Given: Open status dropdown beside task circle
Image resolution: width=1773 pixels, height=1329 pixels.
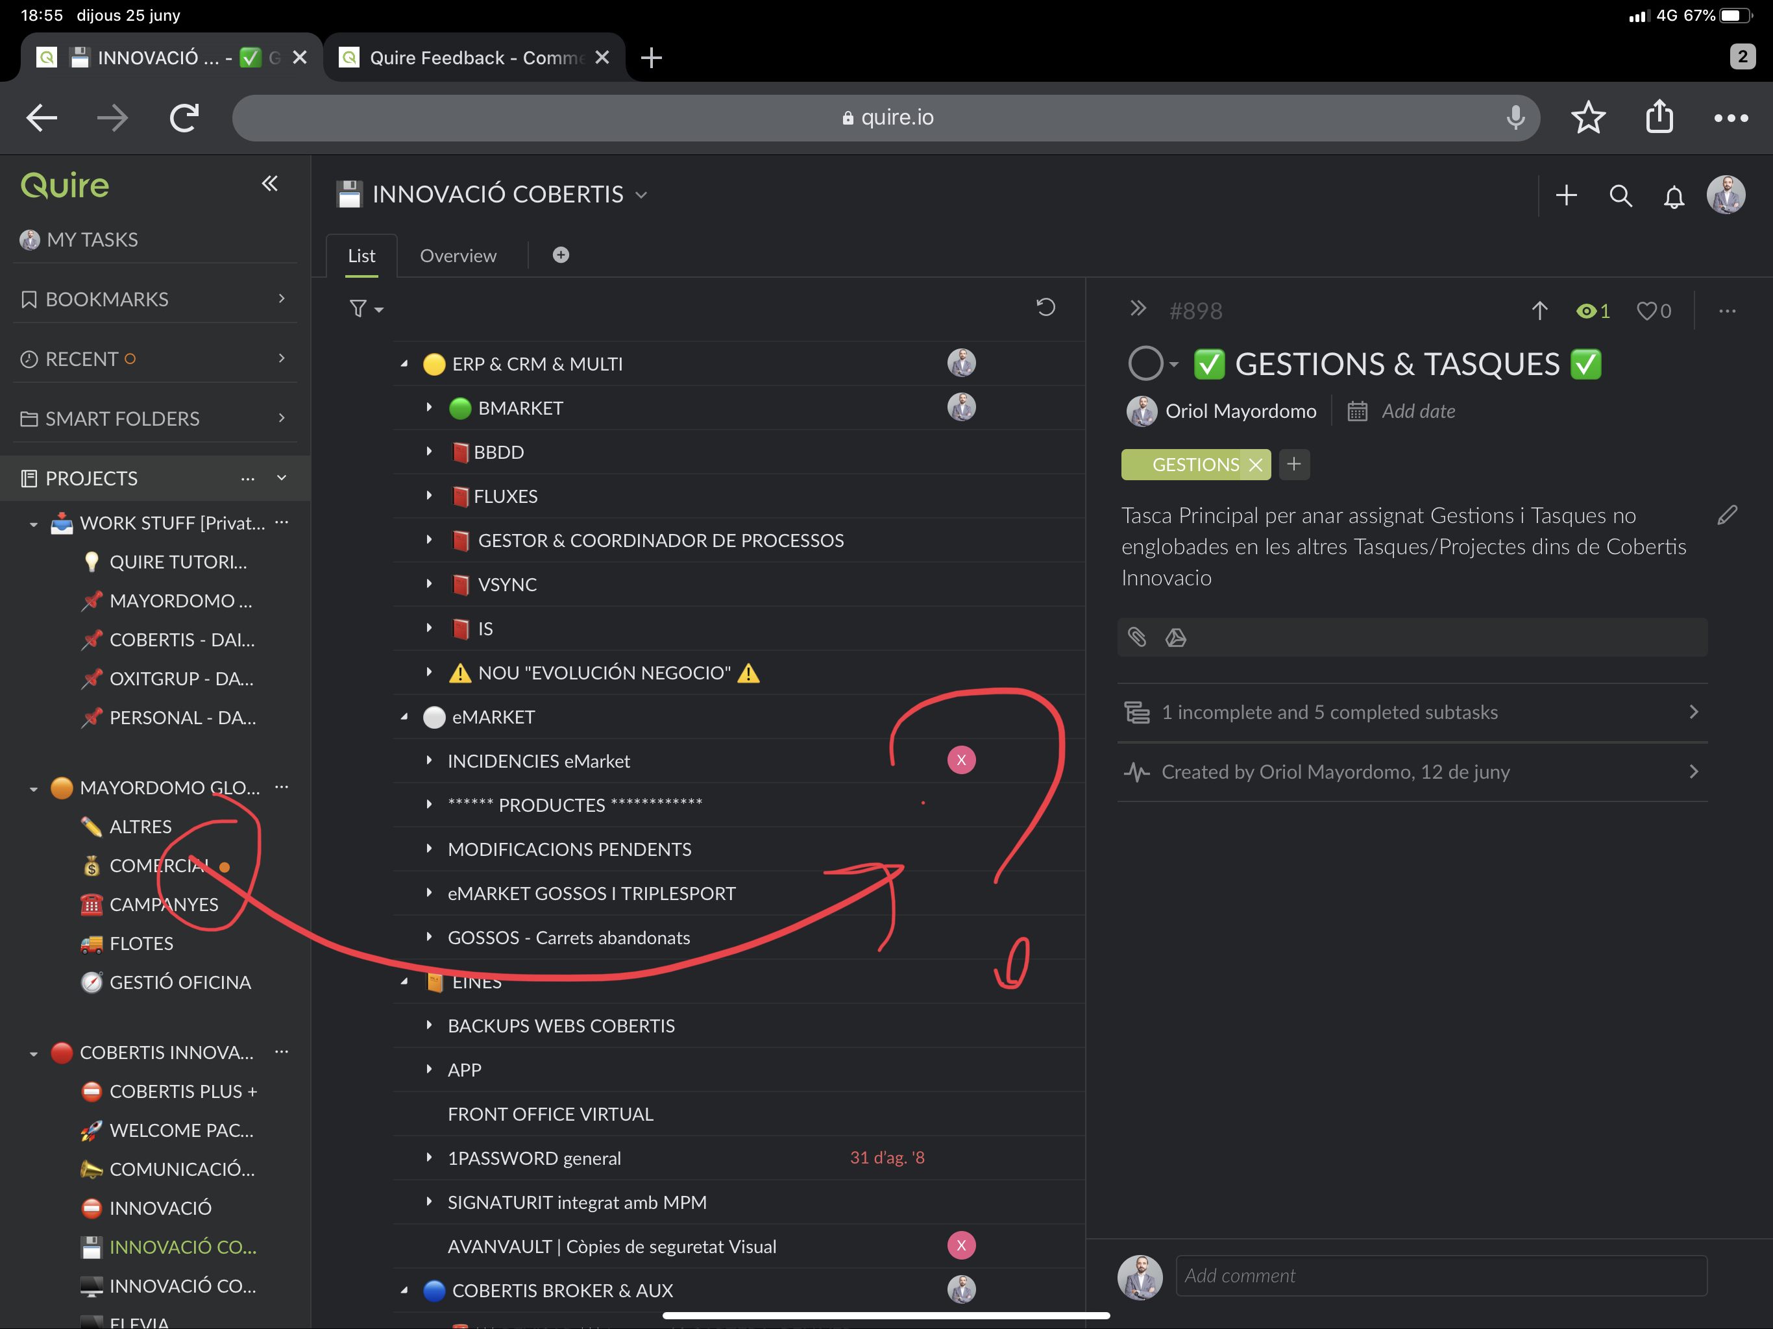Looking at the screenshot, I should (1174, 364).
